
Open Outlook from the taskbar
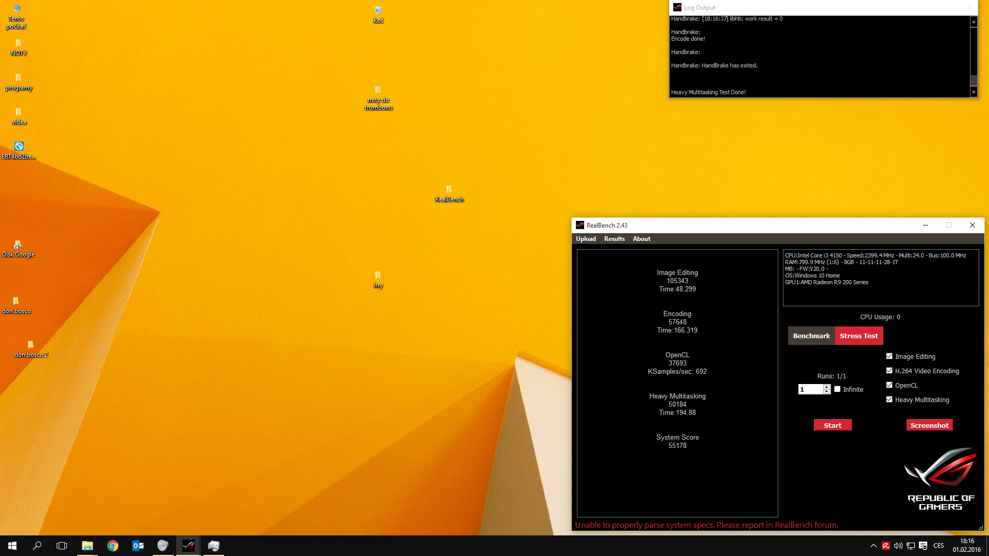[x=138, y=546]
